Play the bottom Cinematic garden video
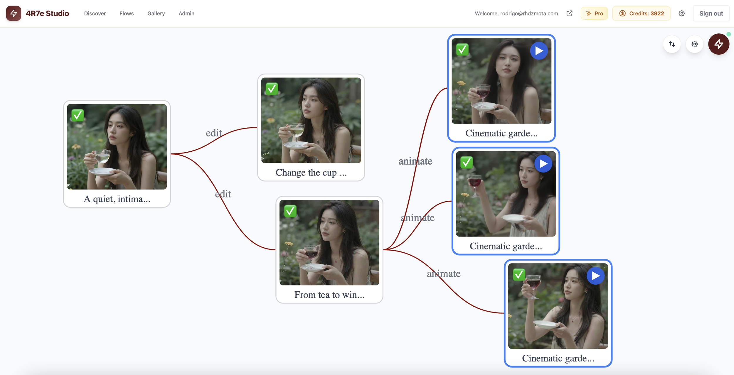 pos(595,276)
